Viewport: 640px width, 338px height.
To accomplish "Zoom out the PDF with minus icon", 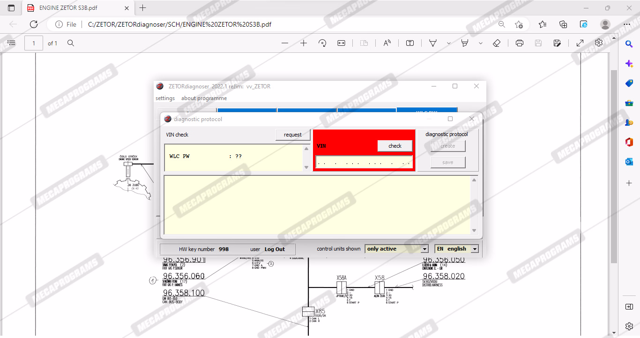I will click(285, 43).
